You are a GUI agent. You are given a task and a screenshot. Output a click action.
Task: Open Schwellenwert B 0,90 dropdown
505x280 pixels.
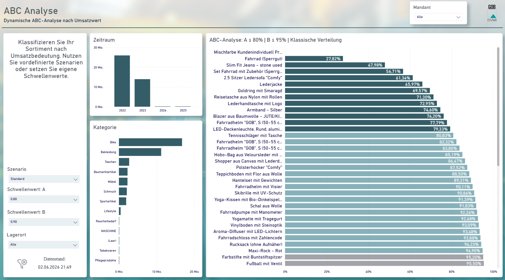44,222
